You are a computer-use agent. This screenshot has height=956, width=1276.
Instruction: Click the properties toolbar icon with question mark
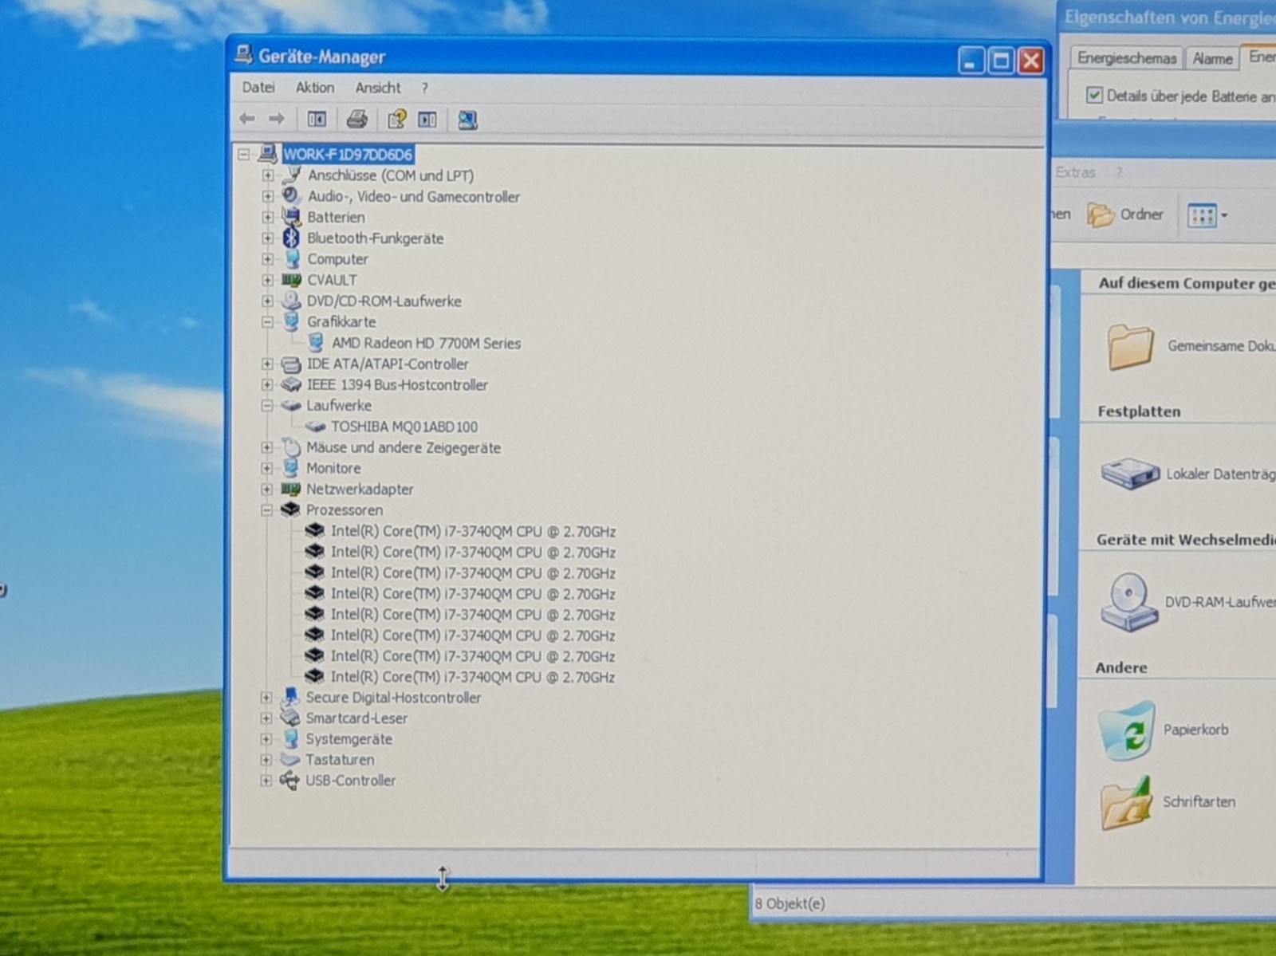pos(396,120)
